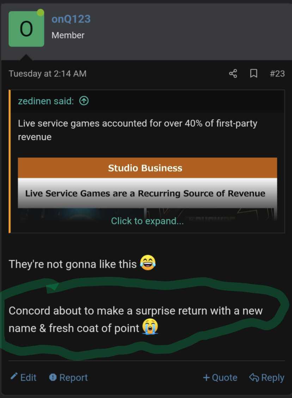Open the post permalink #23
Image resolution: width=292 pixels, height=398 pixels.
pyautogui.click(x=277, y=74)
